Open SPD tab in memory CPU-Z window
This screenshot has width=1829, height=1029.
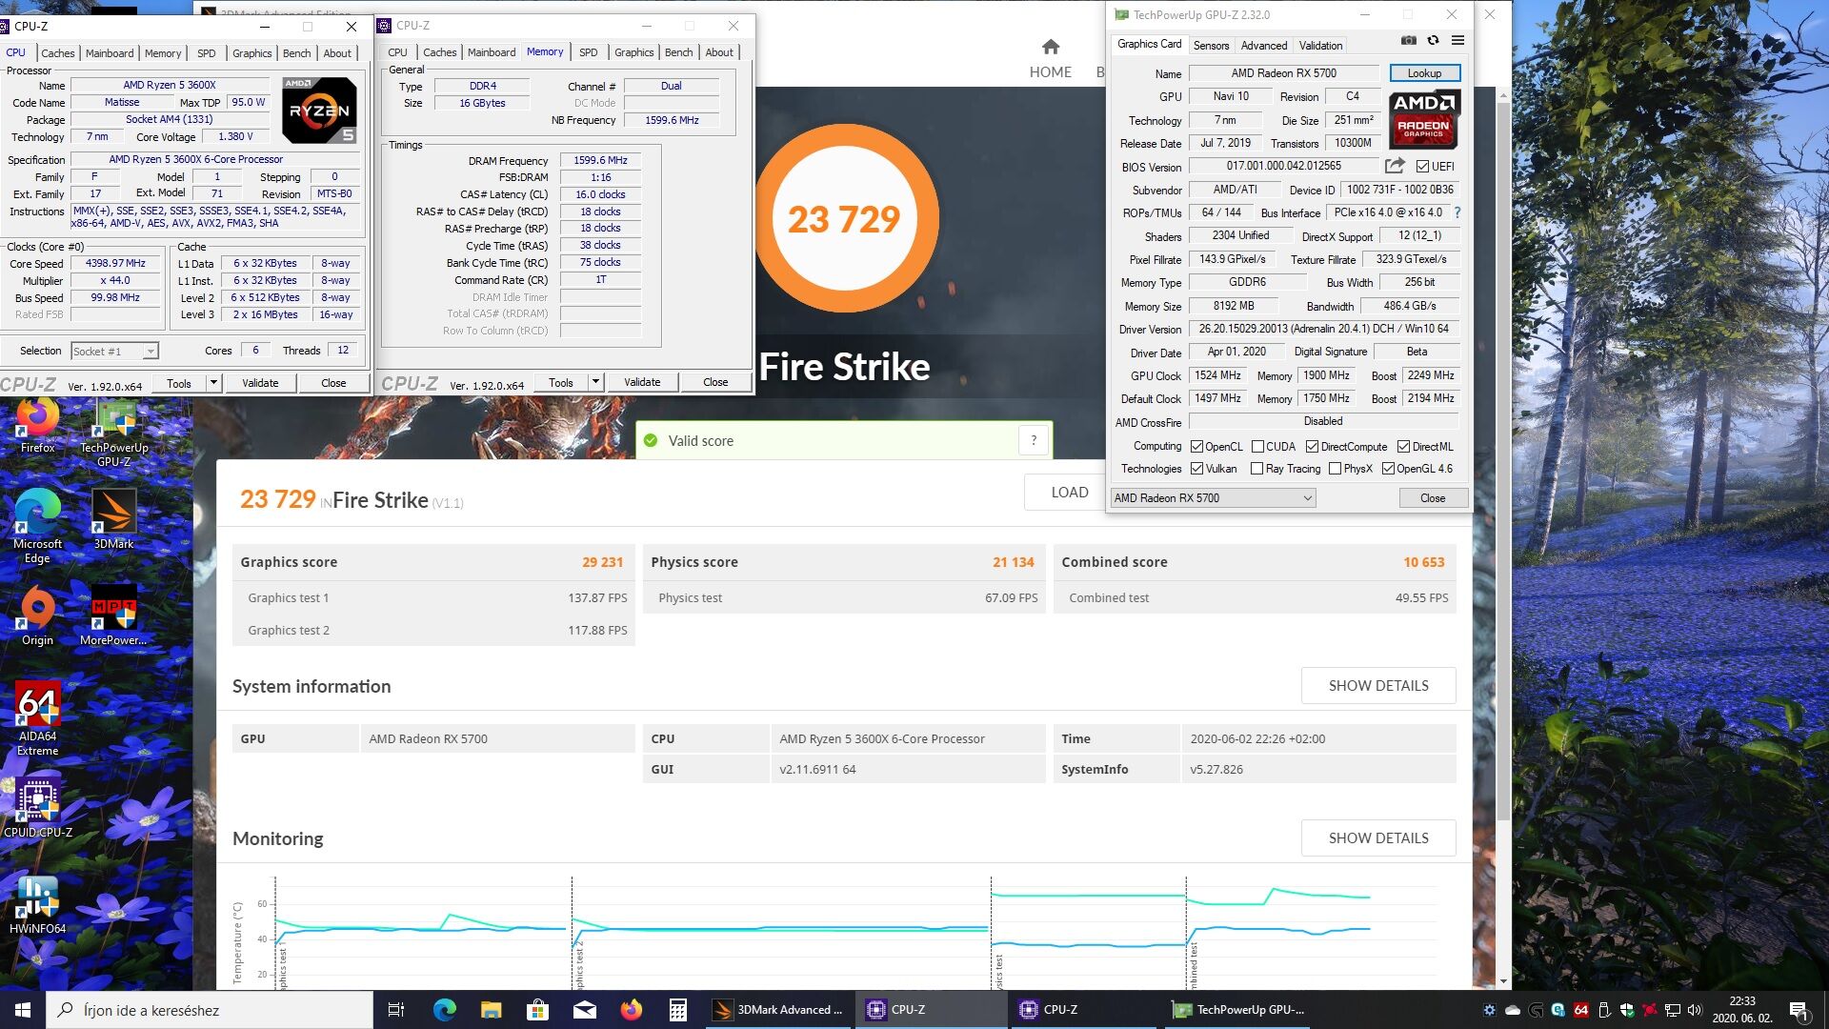589,53
